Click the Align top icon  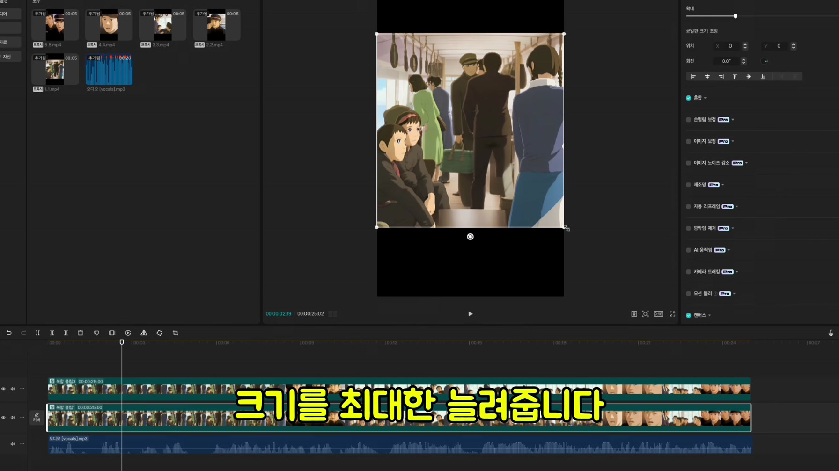[x=735, y=76]
